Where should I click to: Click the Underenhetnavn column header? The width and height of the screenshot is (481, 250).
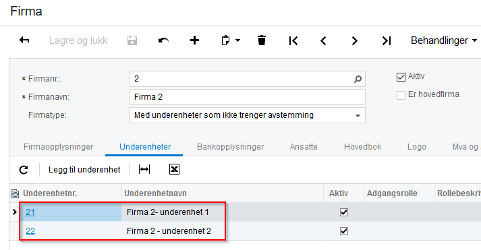coord(222,193)
